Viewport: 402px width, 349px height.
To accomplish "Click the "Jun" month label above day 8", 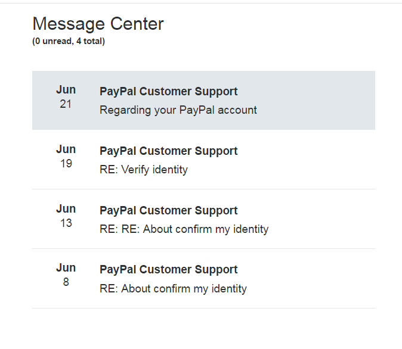I will pos(66,268).
